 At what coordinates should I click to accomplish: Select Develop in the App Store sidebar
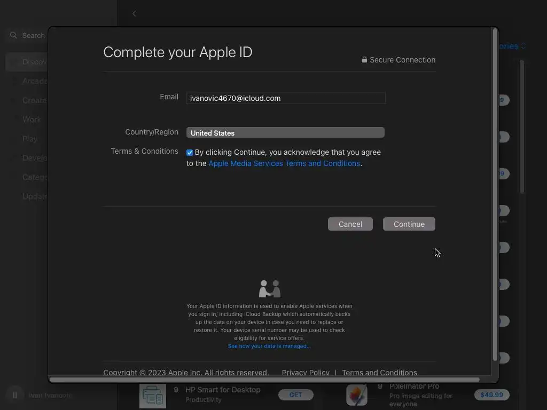tap(27, 158)
